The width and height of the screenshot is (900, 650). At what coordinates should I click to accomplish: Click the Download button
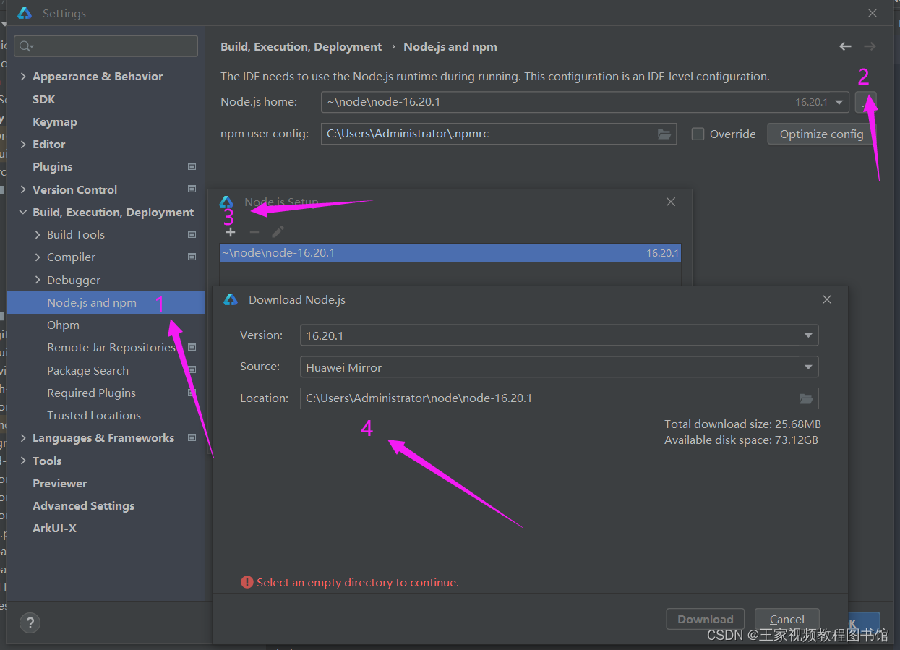[x=706, y=619]
